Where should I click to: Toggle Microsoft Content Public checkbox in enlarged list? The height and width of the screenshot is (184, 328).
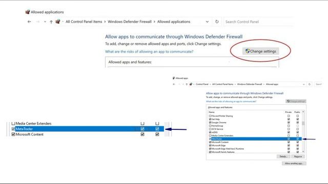157,134
